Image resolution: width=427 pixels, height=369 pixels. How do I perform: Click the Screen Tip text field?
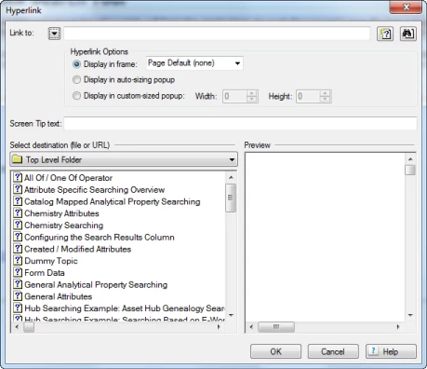point(240,123)
